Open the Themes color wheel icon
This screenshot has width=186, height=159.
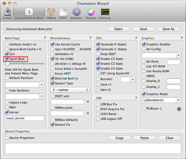(91, 13)
